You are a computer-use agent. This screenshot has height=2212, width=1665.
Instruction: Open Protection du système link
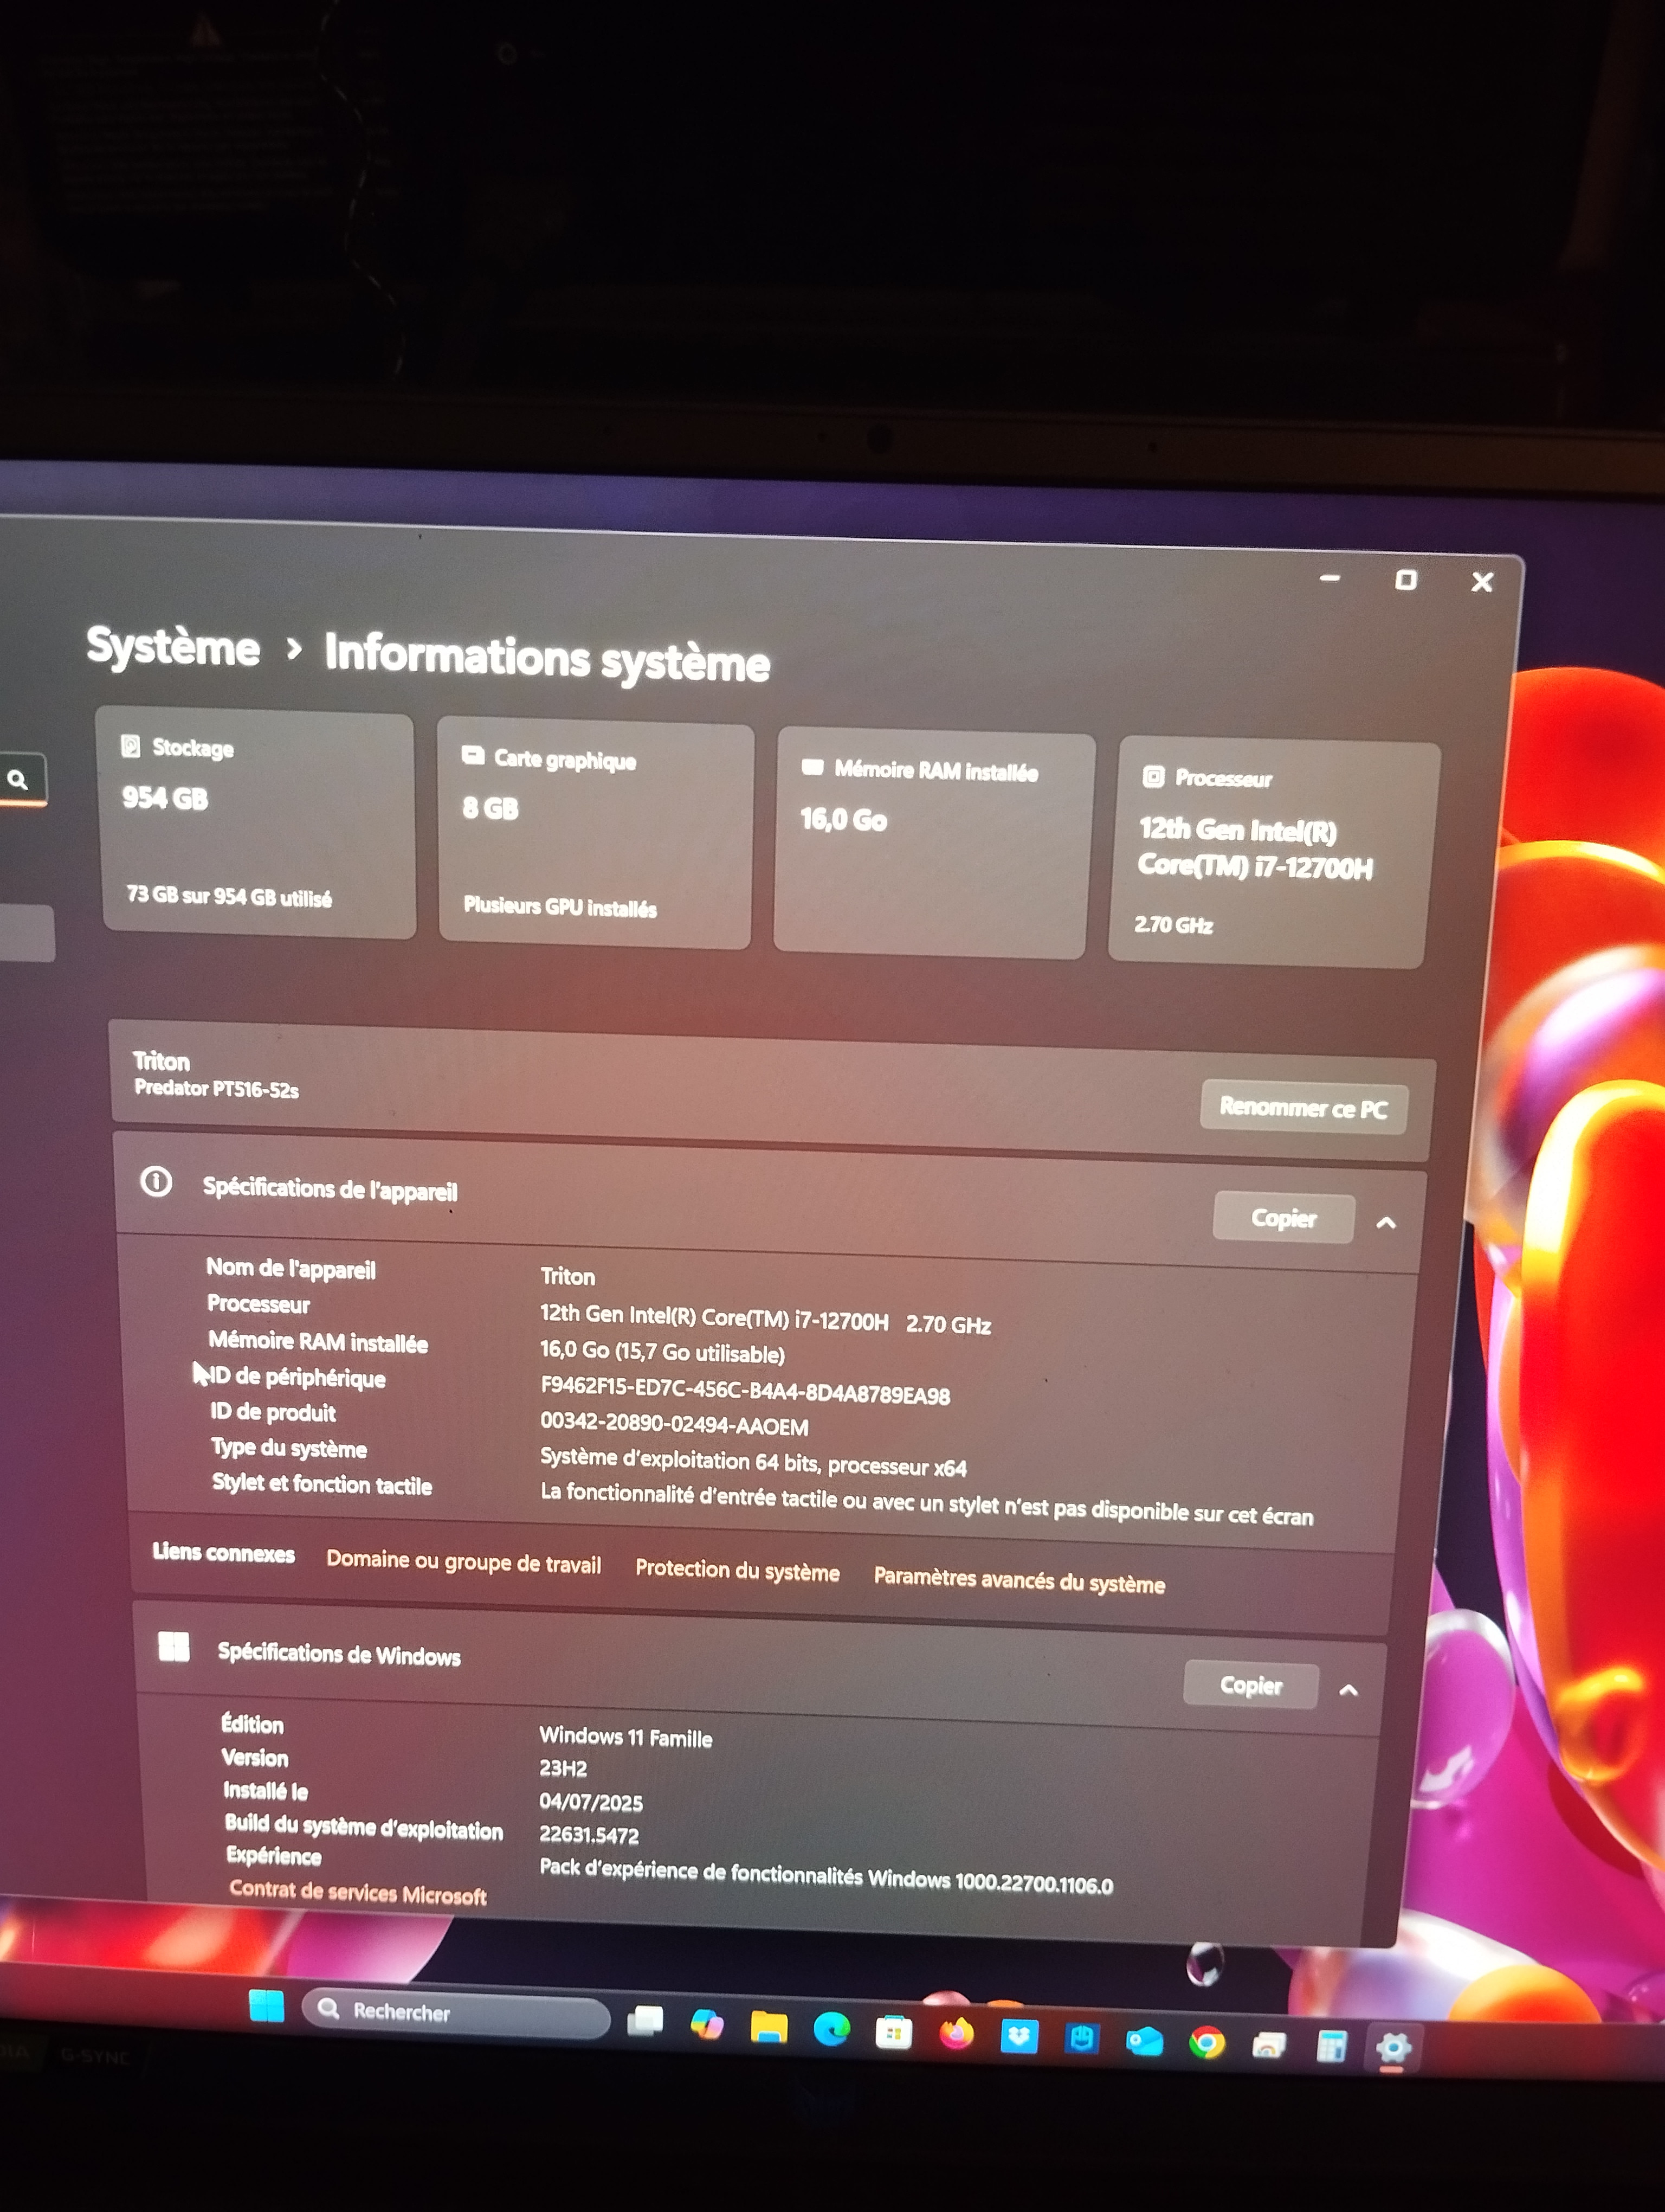click(x=737, y=1570)
